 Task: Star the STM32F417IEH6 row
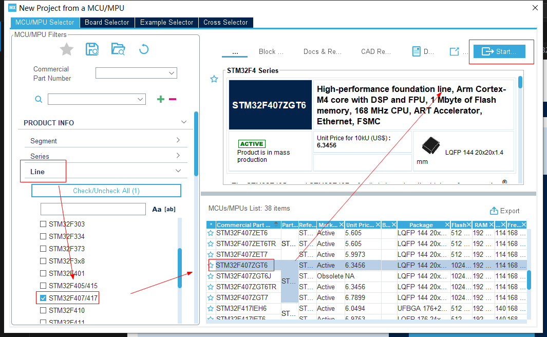211,309
